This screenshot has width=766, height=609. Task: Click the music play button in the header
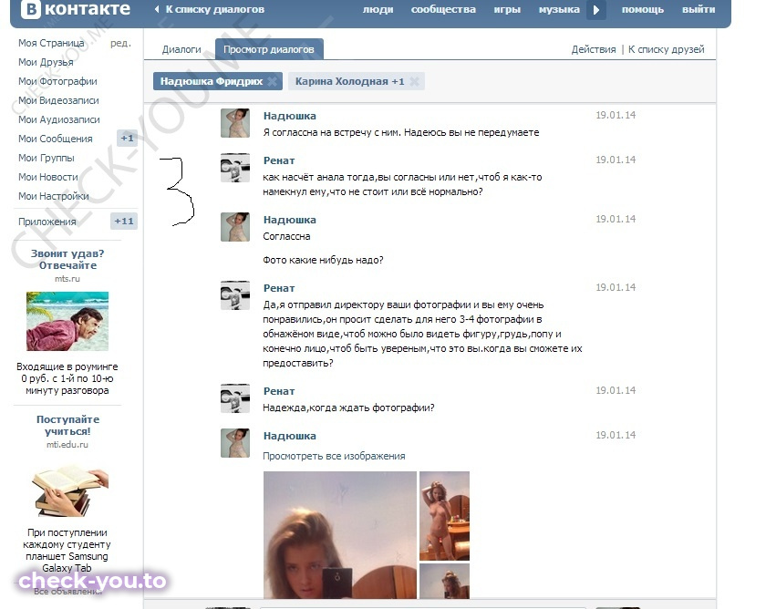click(596, 10)
